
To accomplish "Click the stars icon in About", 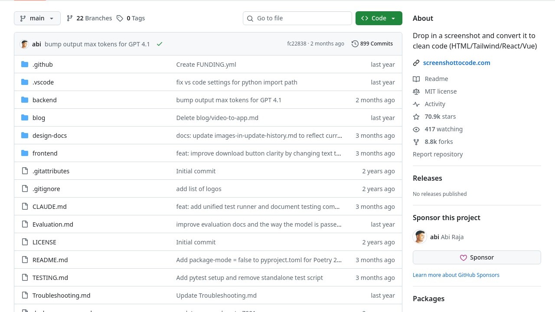I will pyautogui.click(x=416, y=117).
